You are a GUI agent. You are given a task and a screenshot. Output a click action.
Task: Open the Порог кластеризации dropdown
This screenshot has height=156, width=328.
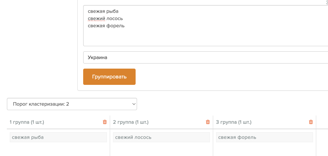pos(72,104)
